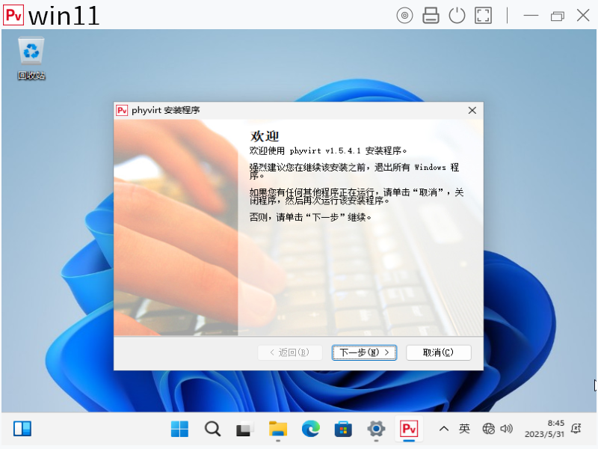Click the text 欢迎使用 phyvirt v1.5.4.1 安装程序

click(328, 151)
